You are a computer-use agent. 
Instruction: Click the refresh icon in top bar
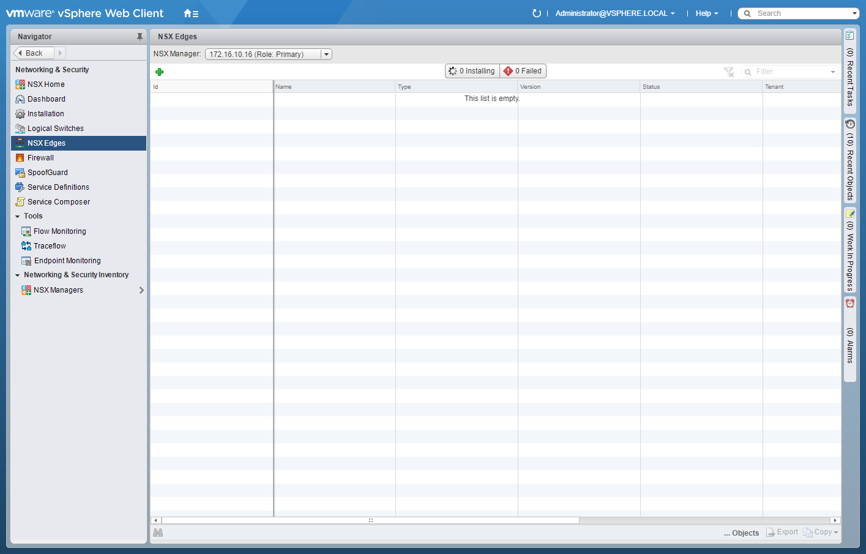click(537, 13)
